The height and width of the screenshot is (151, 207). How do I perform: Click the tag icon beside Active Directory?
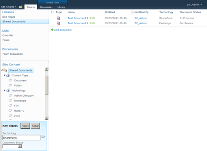(x=10, y=95)
